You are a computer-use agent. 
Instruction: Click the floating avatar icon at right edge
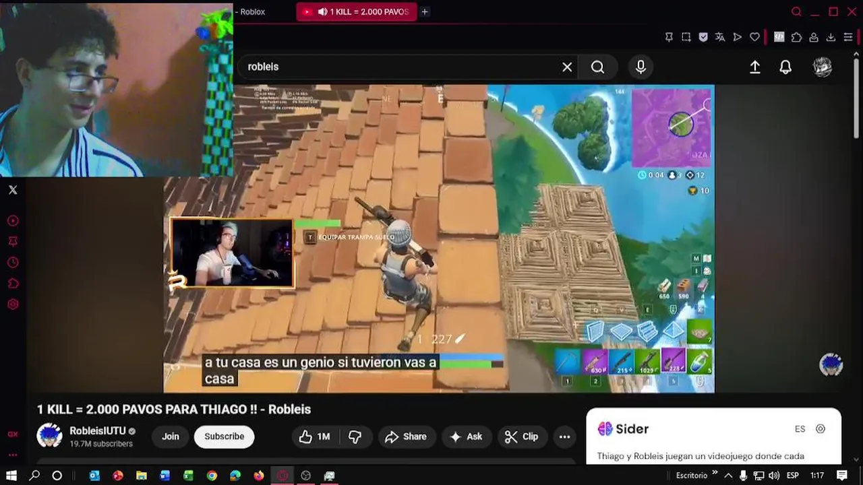831,364
